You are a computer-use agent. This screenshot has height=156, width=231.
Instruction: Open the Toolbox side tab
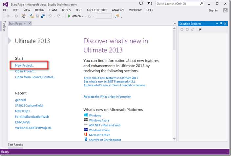pyautogui.click(x=4, y=26)
